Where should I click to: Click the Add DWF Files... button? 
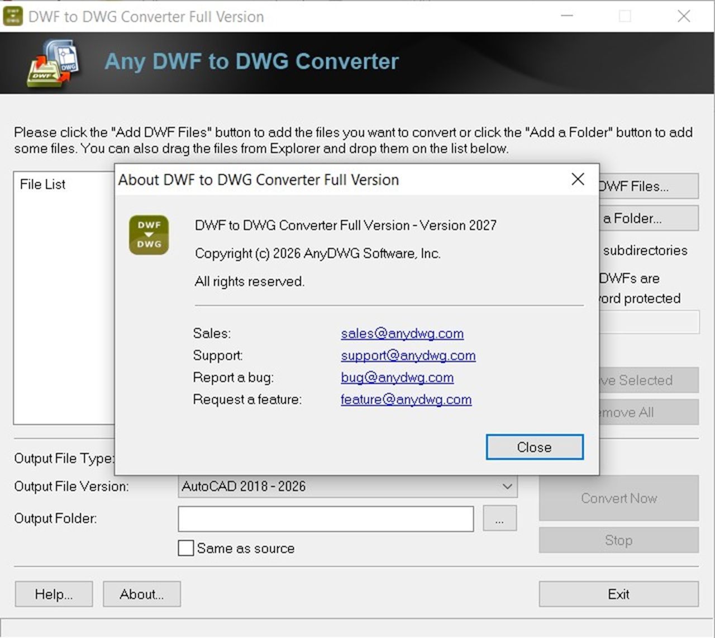pos(649,186)
